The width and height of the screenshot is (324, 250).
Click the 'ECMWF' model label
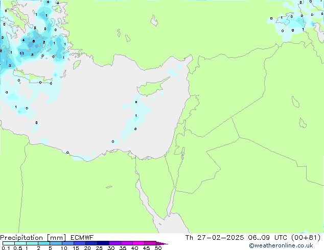pos(82,238)
